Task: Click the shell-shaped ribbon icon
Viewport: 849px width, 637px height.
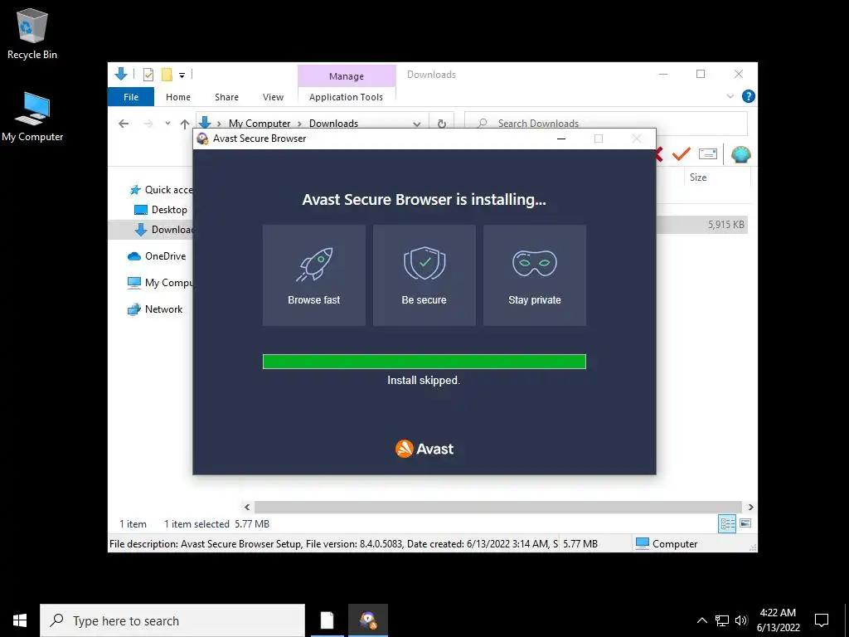Action: point(740,154)
